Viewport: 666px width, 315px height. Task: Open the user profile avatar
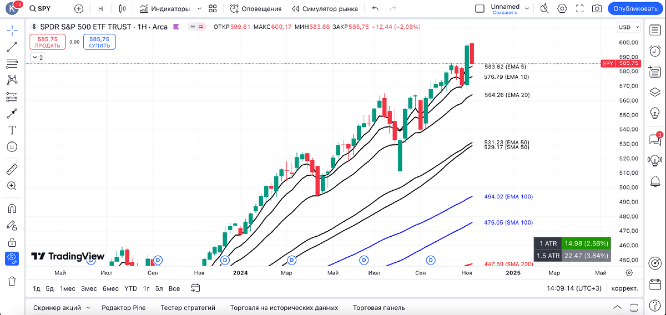pyautogui.click(x=12, y=9)
